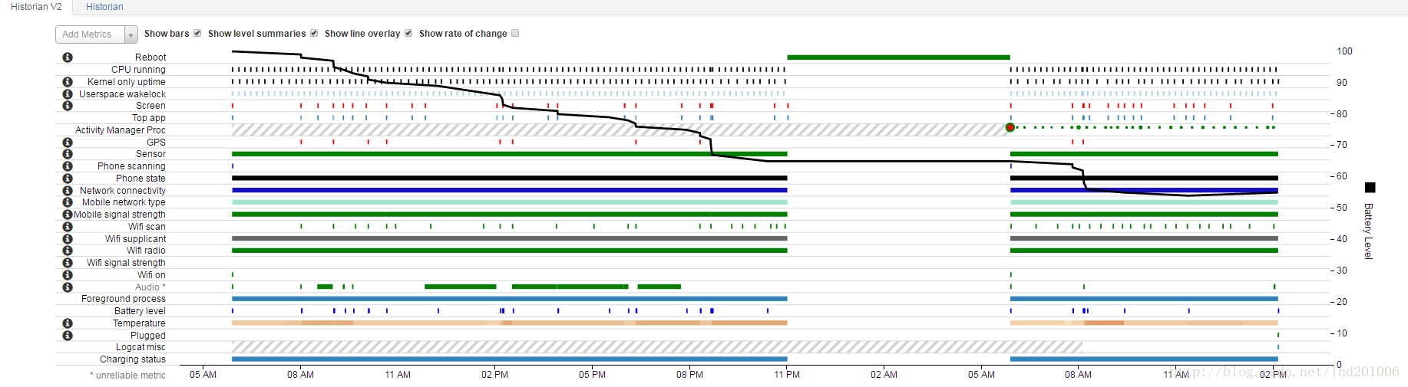Open info icon for Kernel only uptime
Screen dimensions: 1408x387
68,82
